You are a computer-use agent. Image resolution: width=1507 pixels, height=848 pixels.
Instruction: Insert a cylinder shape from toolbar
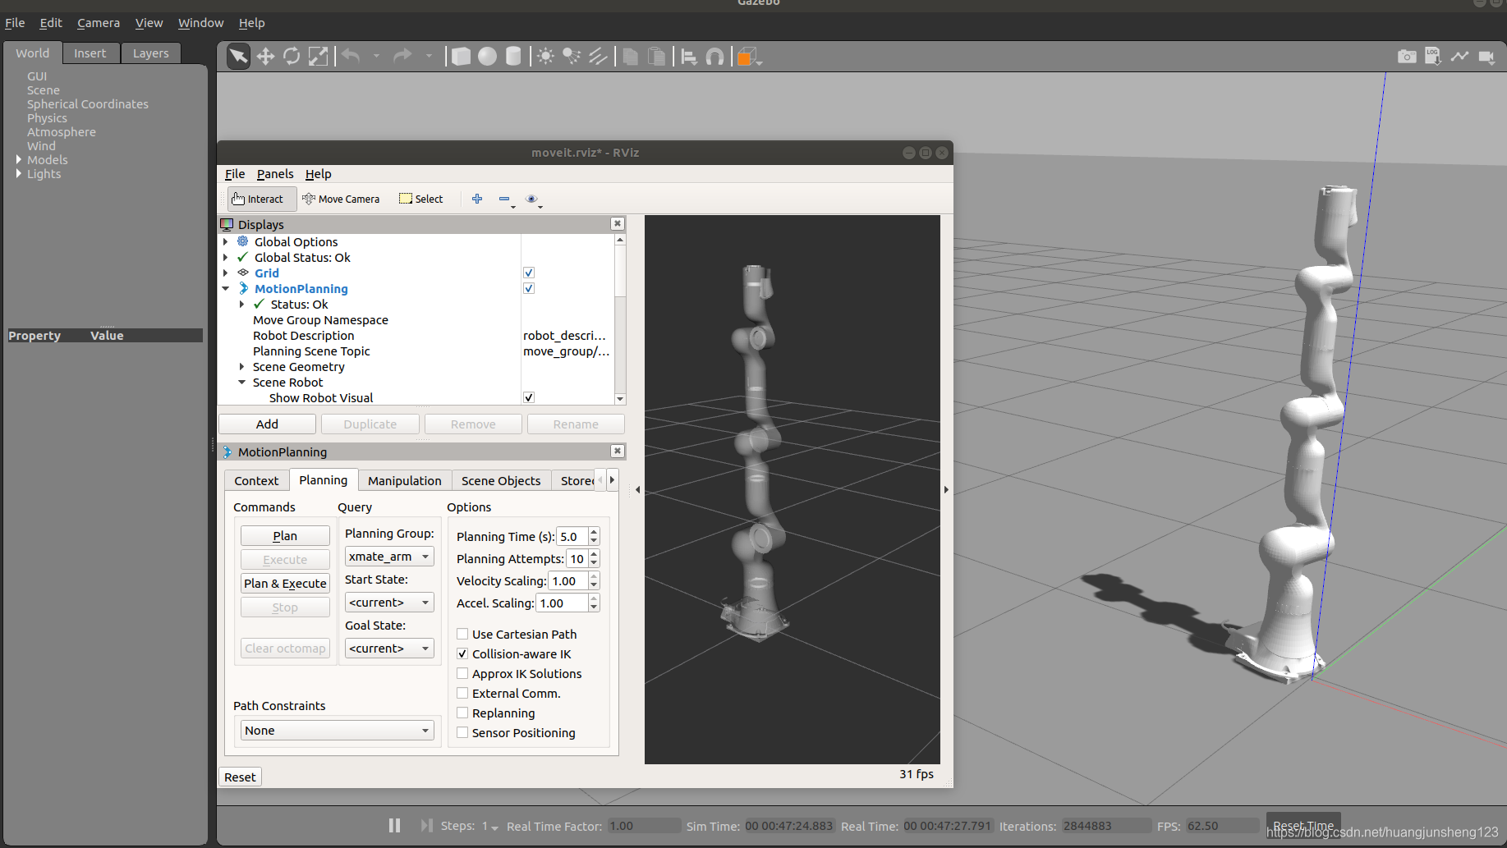[x=513, y=57]
